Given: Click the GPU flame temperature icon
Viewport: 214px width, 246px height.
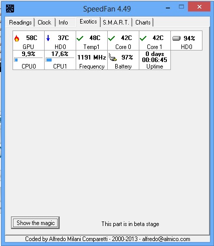Looking at the screenshot, I should (17, 38).
